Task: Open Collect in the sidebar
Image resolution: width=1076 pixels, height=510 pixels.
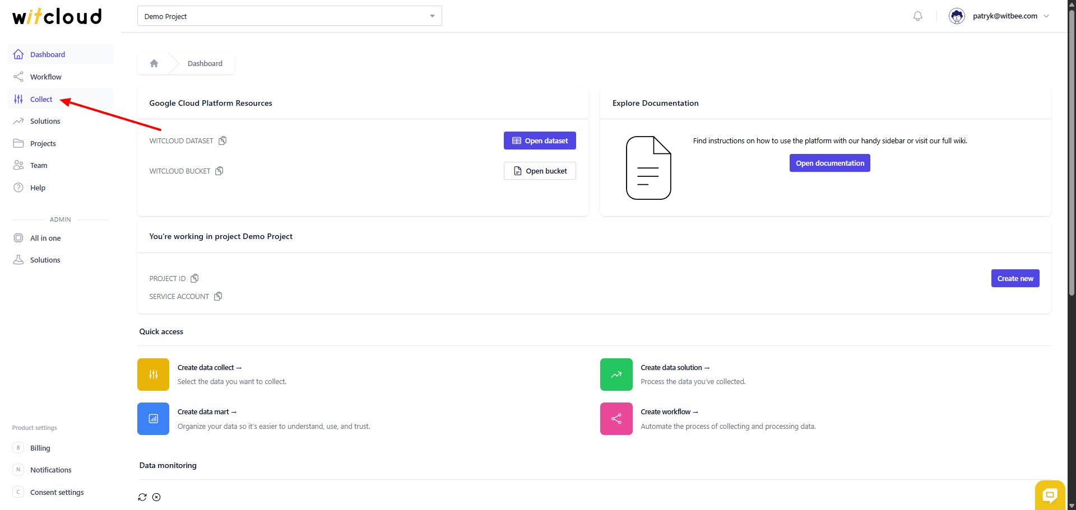Action: (41, 99)
